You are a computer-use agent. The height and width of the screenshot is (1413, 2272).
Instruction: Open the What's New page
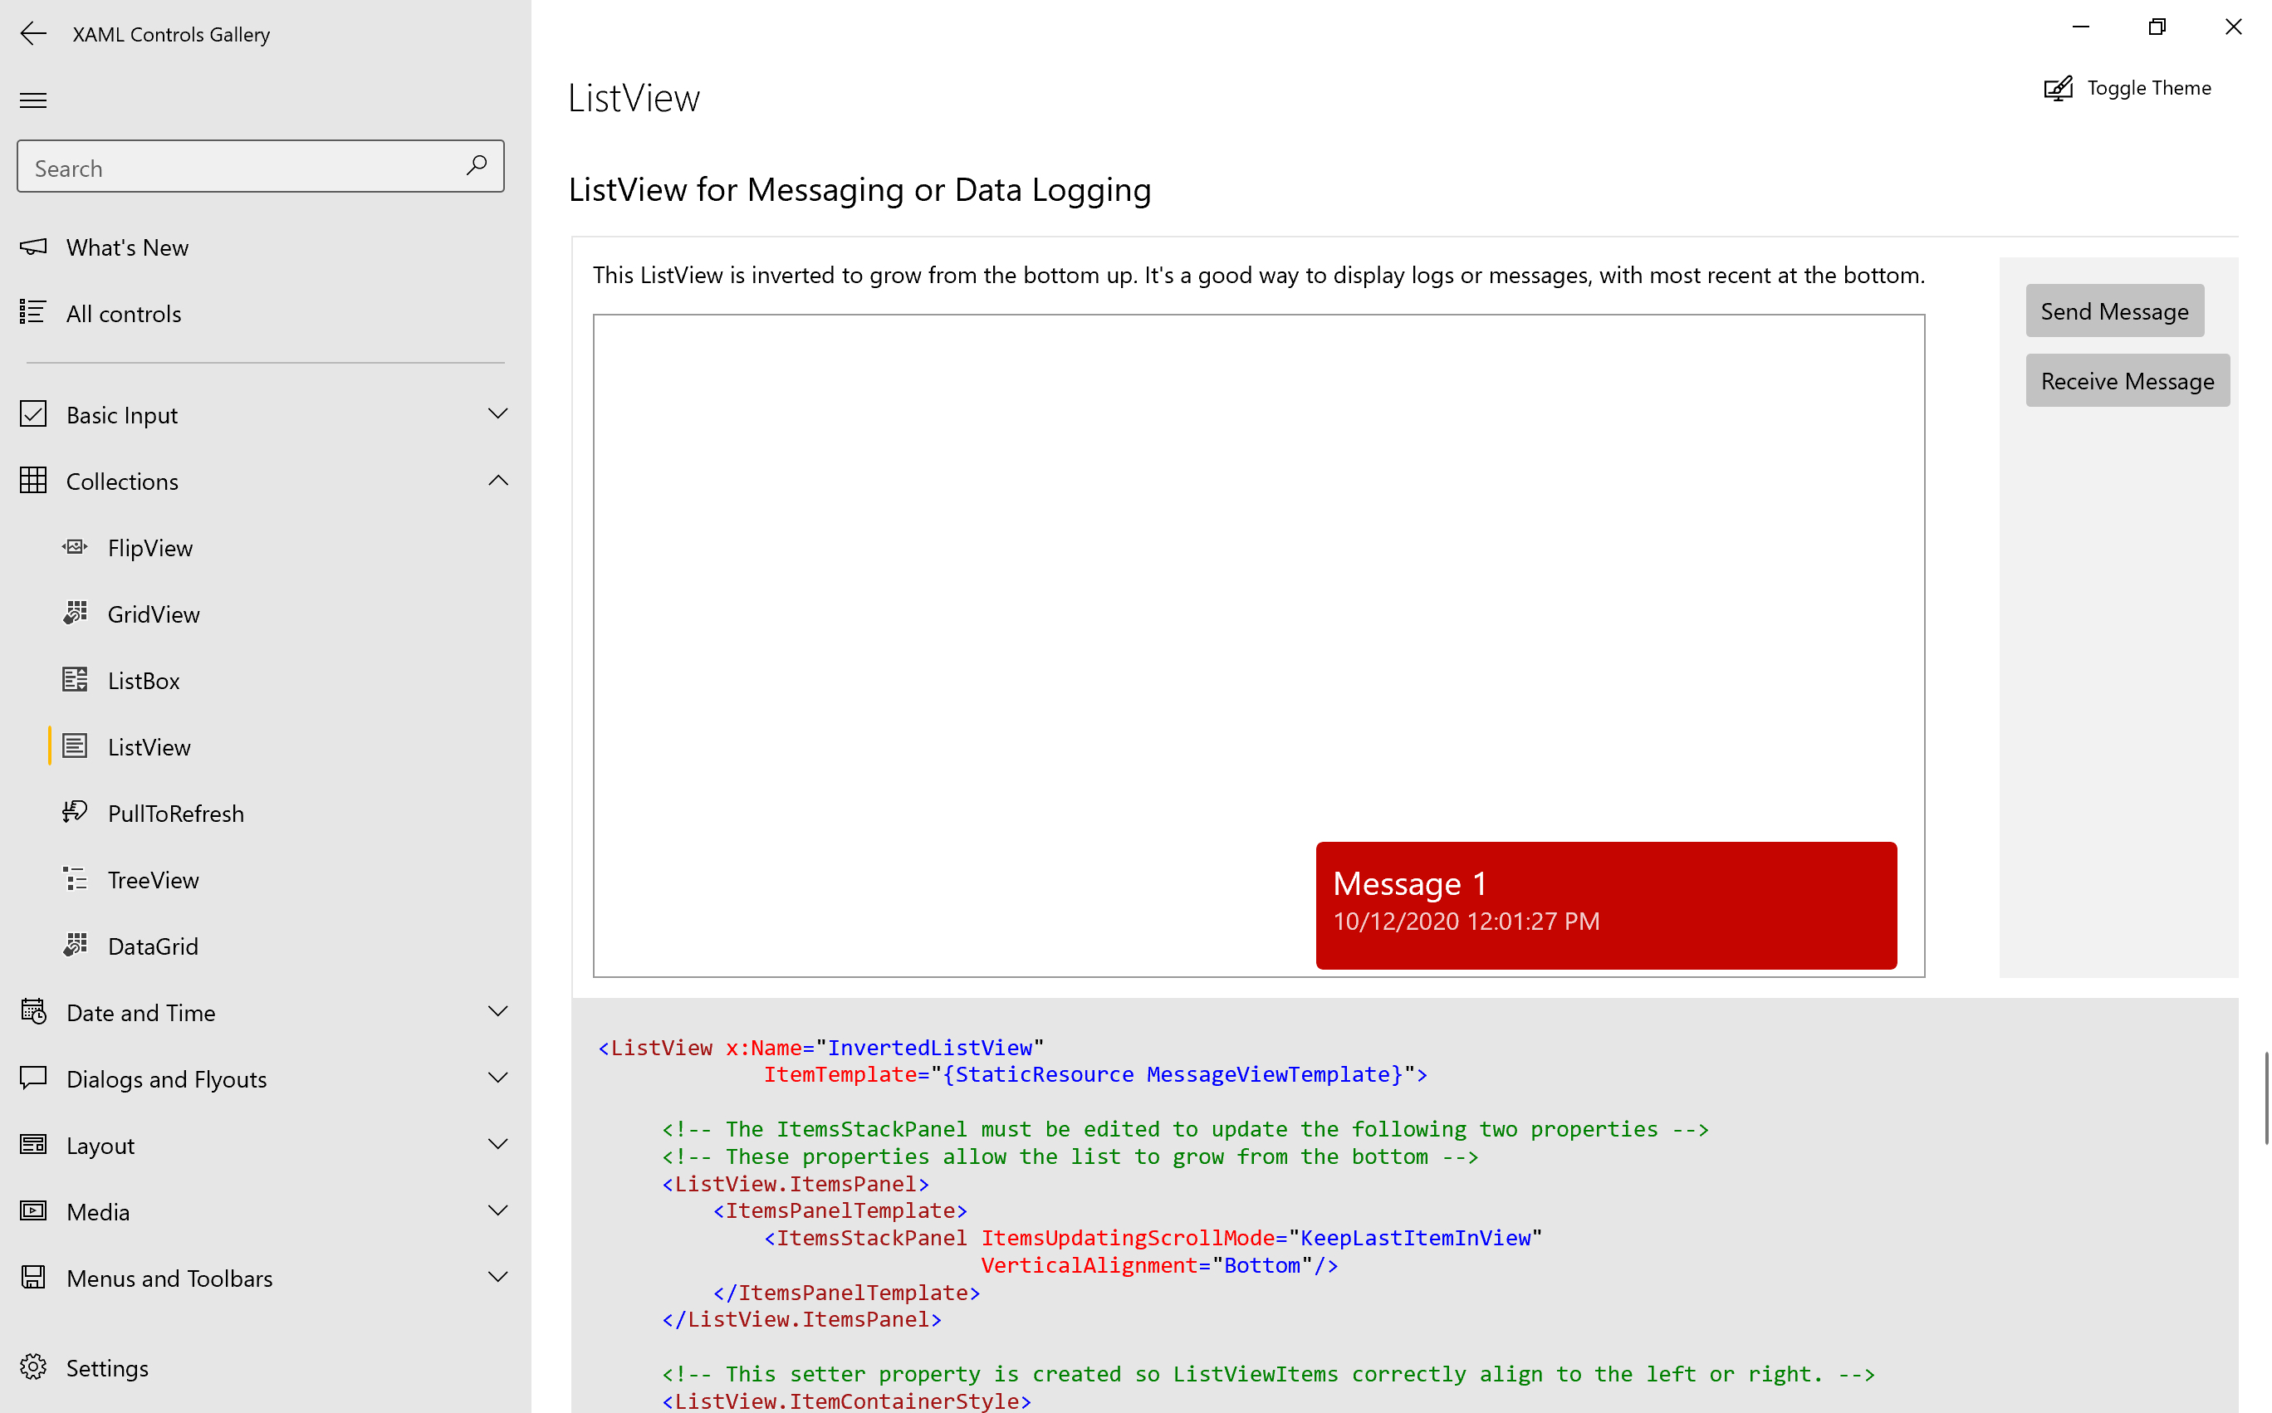(127, 247)
